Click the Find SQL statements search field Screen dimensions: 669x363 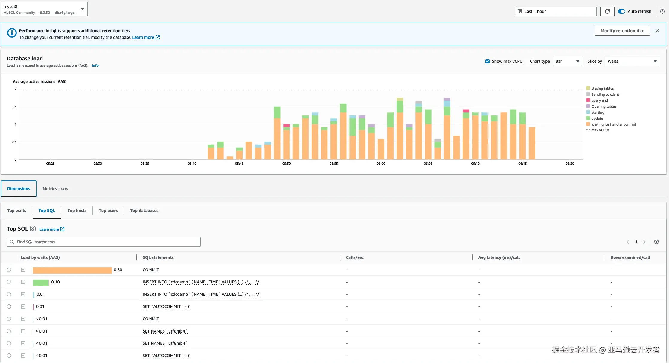104,242
